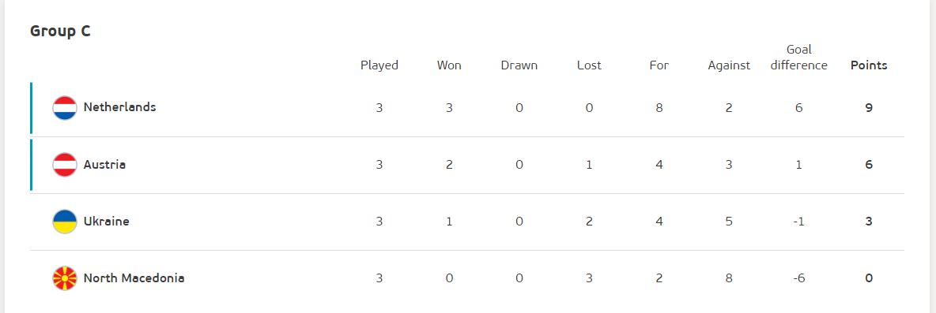Screen dimensions: 936x313
Task: Select the Goal difference column header
Action: 798,58
